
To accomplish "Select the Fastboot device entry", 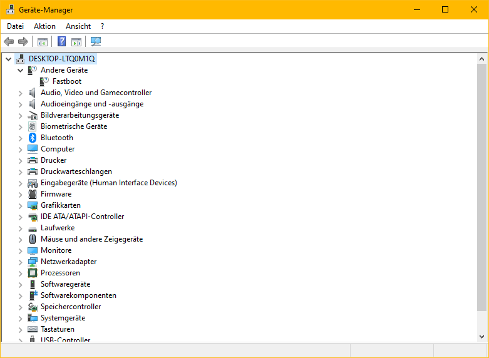I will (x=67, y=81).
